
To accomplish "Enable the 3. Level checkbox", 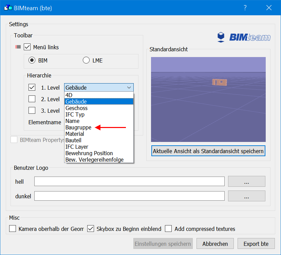I will click(x=32, y=110).
